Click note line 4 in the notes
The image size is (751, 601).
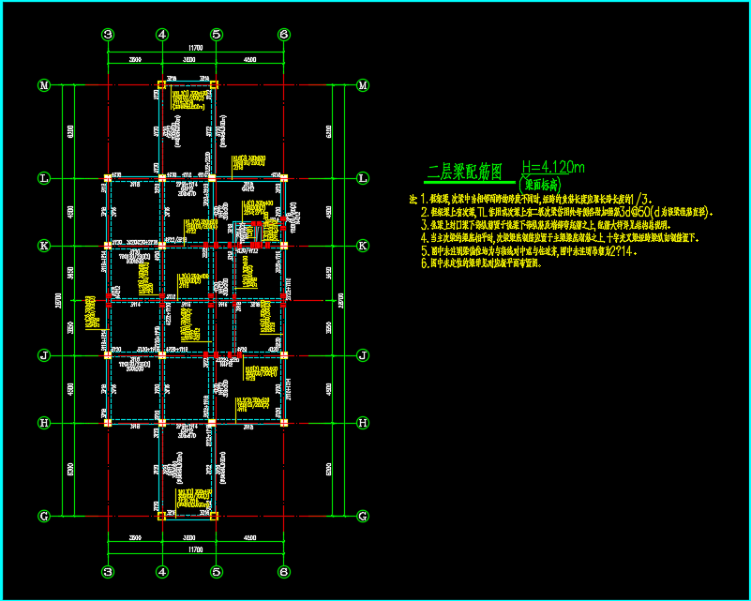click(560, 237)
